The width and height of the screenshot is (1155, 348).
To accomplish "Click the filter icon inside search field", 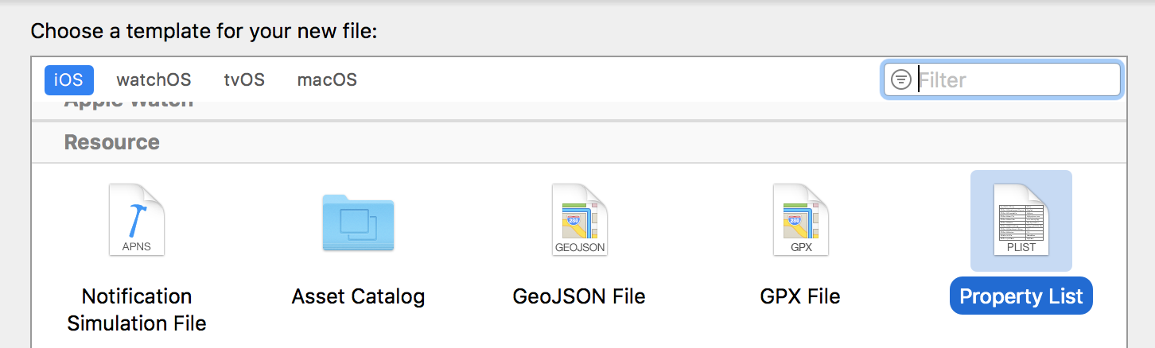I will [901, 79].
